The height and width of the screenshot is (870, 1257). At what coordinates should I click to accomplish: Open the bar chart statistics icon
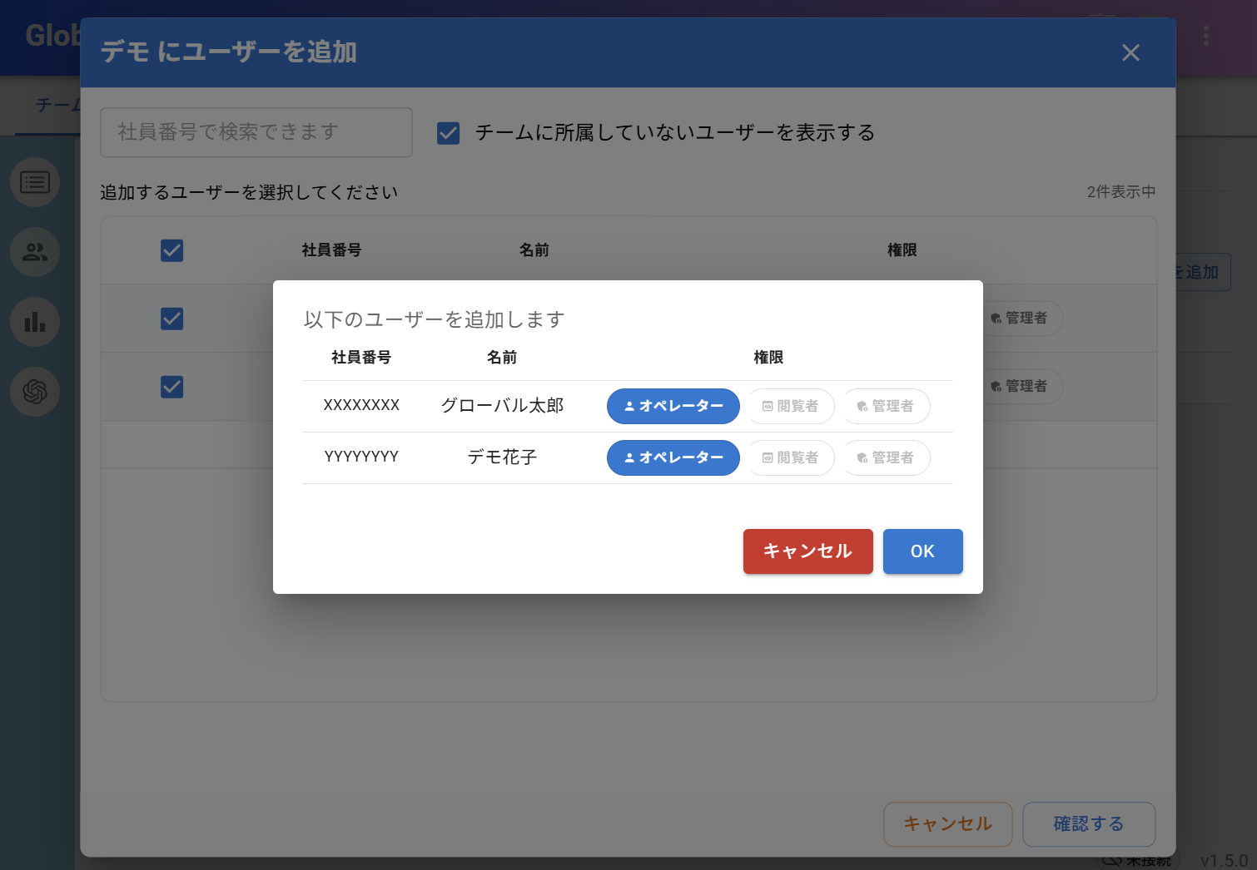point(35,322)
